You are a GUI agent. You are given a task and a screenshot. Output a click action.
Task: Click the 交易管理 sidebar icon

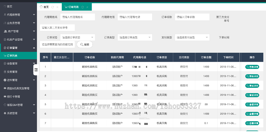tap(5, 72)
